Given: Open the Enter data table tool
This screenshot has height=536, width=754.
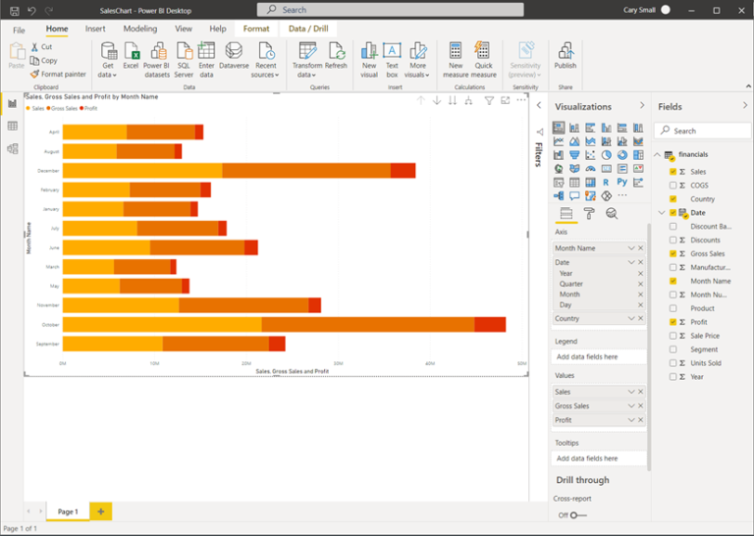Looking at the screenshot, I should click(x=206, y=60).
